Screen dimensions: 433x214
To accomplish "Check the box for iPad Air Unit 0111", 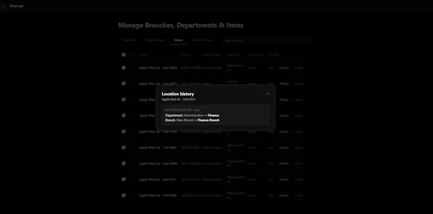I will tap(124, 179).
